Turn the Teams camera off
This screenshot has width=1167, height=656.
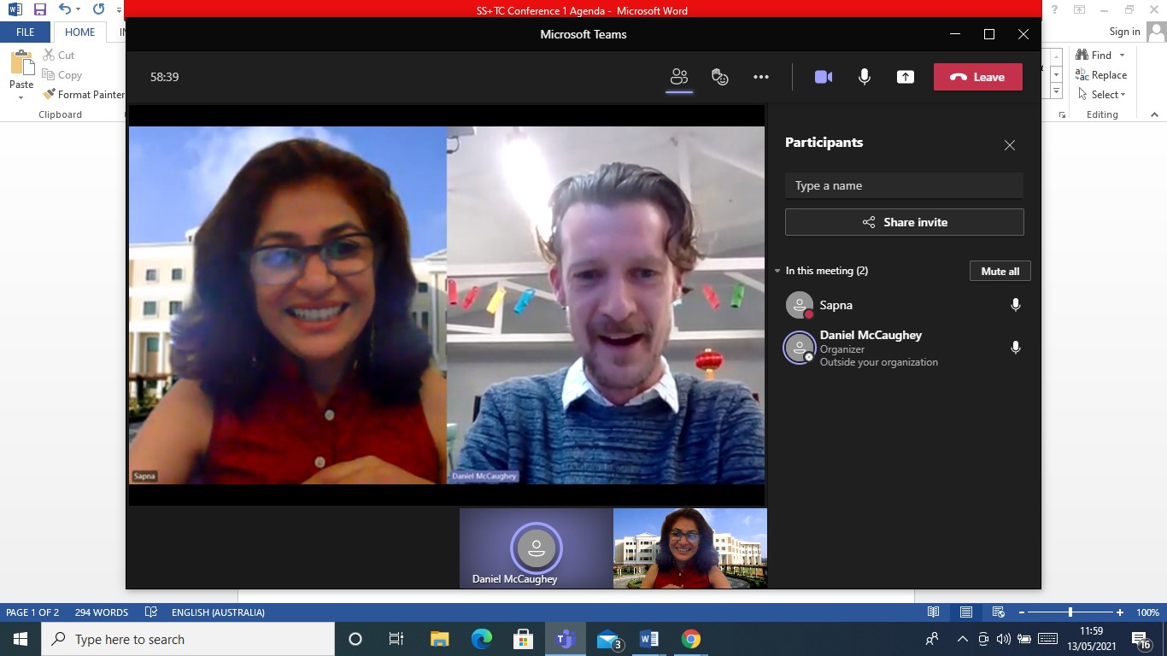coord(824,77)
